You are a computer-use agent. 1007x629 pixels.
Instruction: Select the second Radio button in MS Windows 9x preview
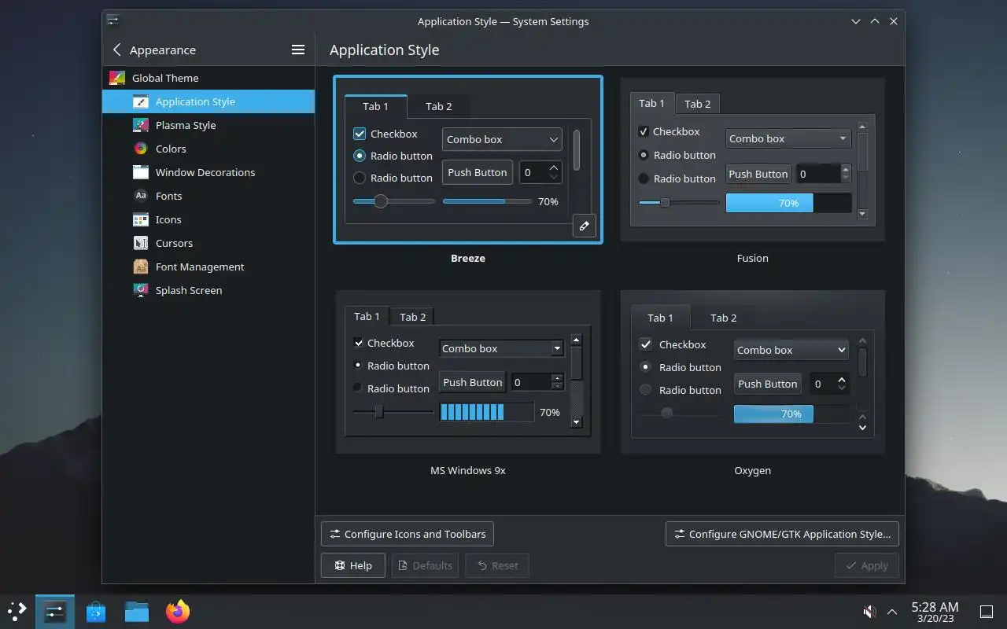pos(358,388)
